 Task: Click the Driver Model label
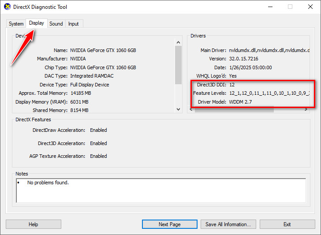tap(212, 102)
